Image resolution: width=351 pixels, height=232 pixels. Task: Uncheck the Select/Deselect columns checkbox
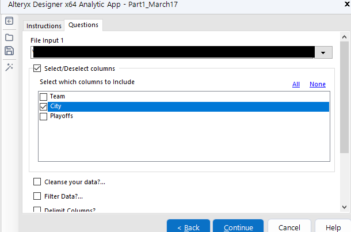(x=37, y=69)
